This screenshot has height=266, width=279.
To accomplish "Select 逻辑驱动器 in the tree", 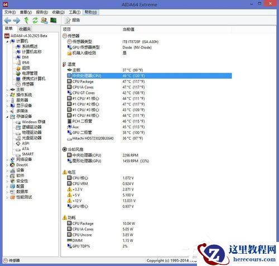I will pyautogui.click(x=32, y=127).
